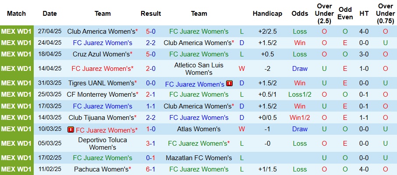Click the 5-0 result on 27/04/25
Image resolution: width=397 pixels, height=175 pixels.
(x=151, y=31)
